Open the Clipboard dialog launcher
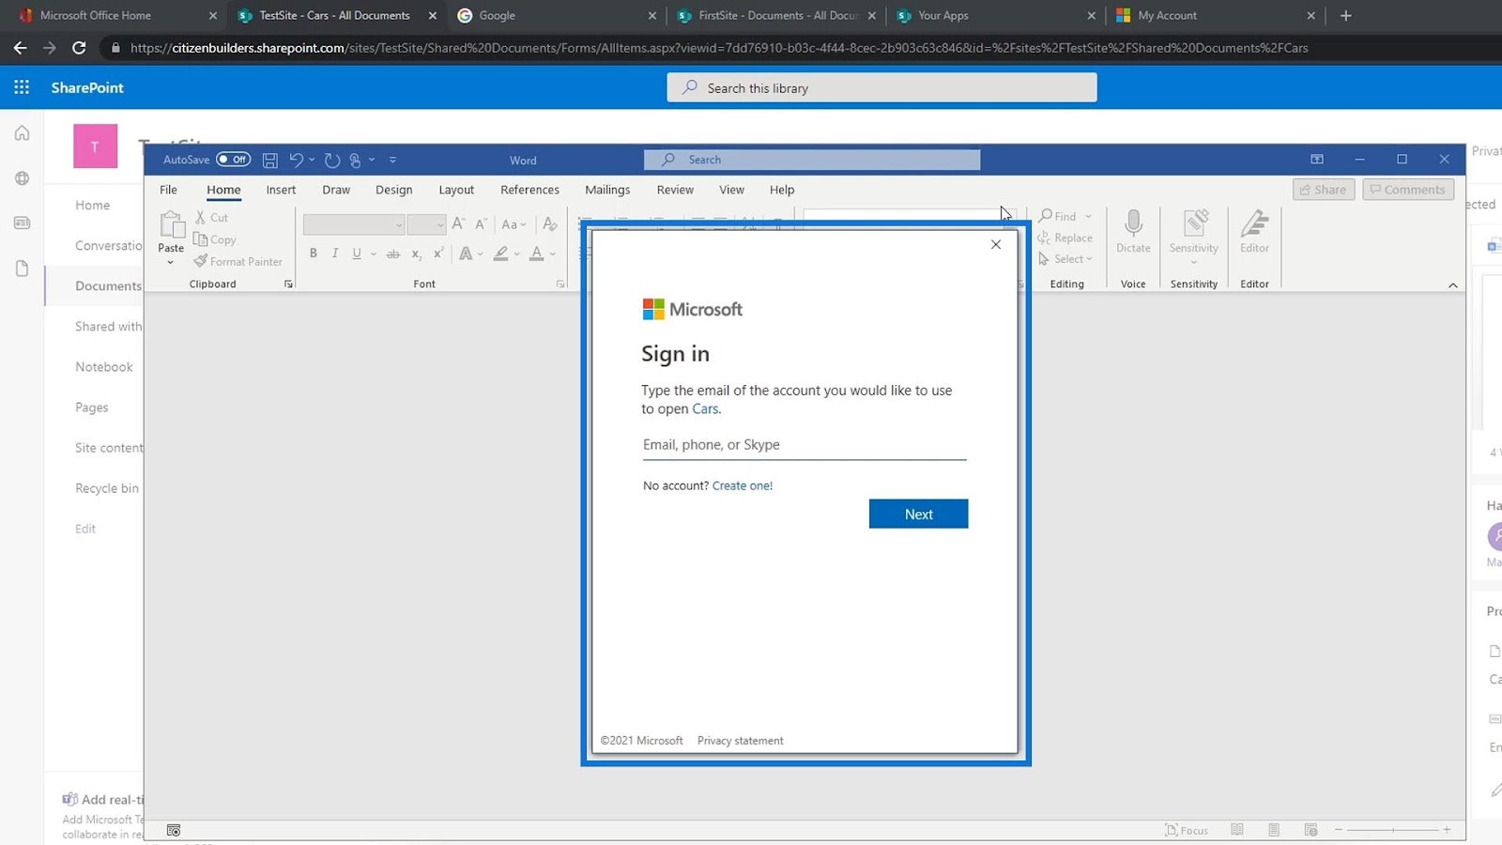1502x845 pixels. click(288, 284)
